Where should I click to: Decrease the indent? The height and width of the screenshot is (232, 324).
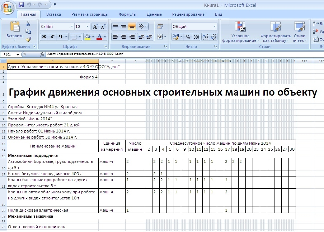[141, 37]
